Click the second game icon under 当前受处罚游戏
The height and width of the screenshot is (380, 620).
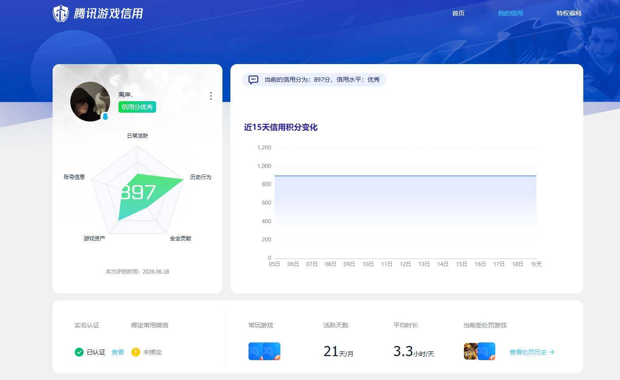(487, 351)
